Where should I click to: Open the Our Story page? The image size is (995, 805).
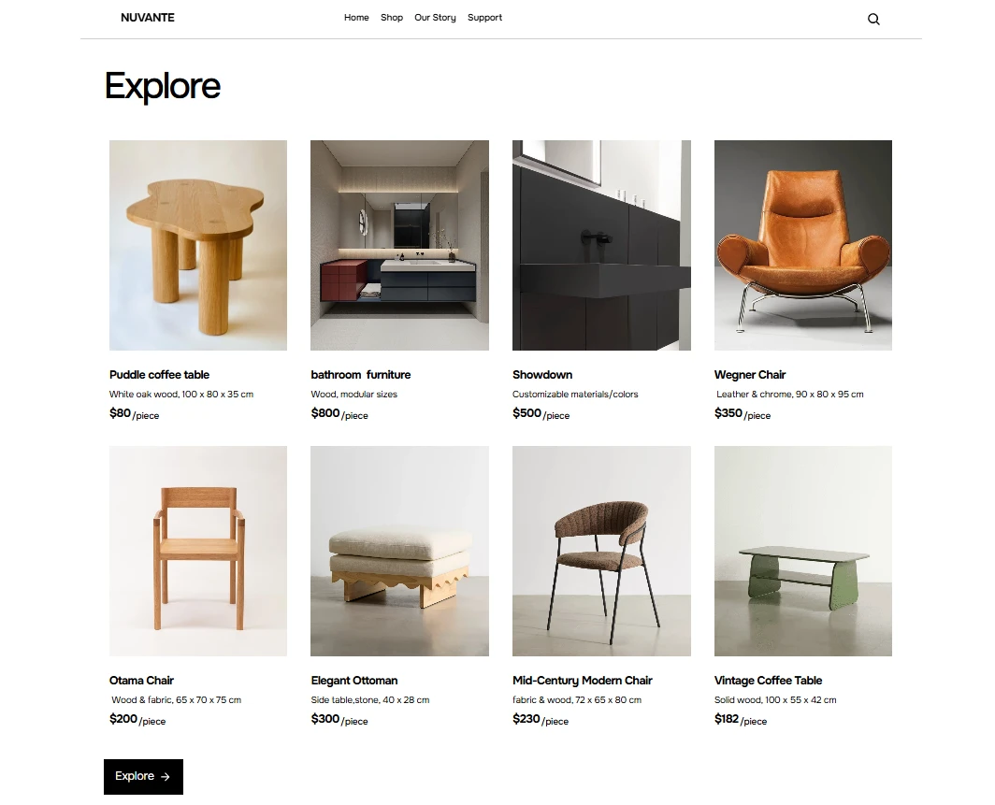coord(435,18)
